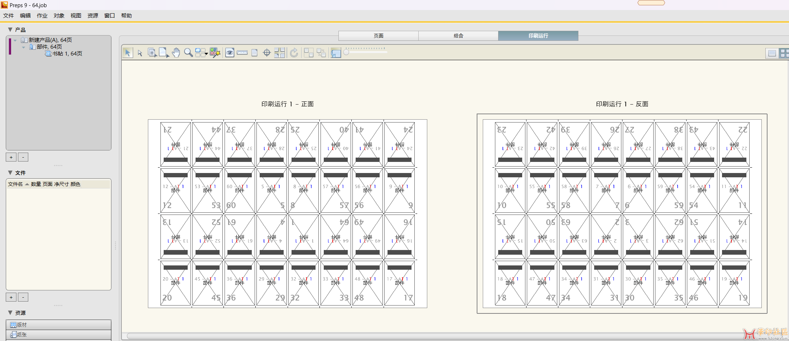Activate the hand pan tool

pos(176,53)
